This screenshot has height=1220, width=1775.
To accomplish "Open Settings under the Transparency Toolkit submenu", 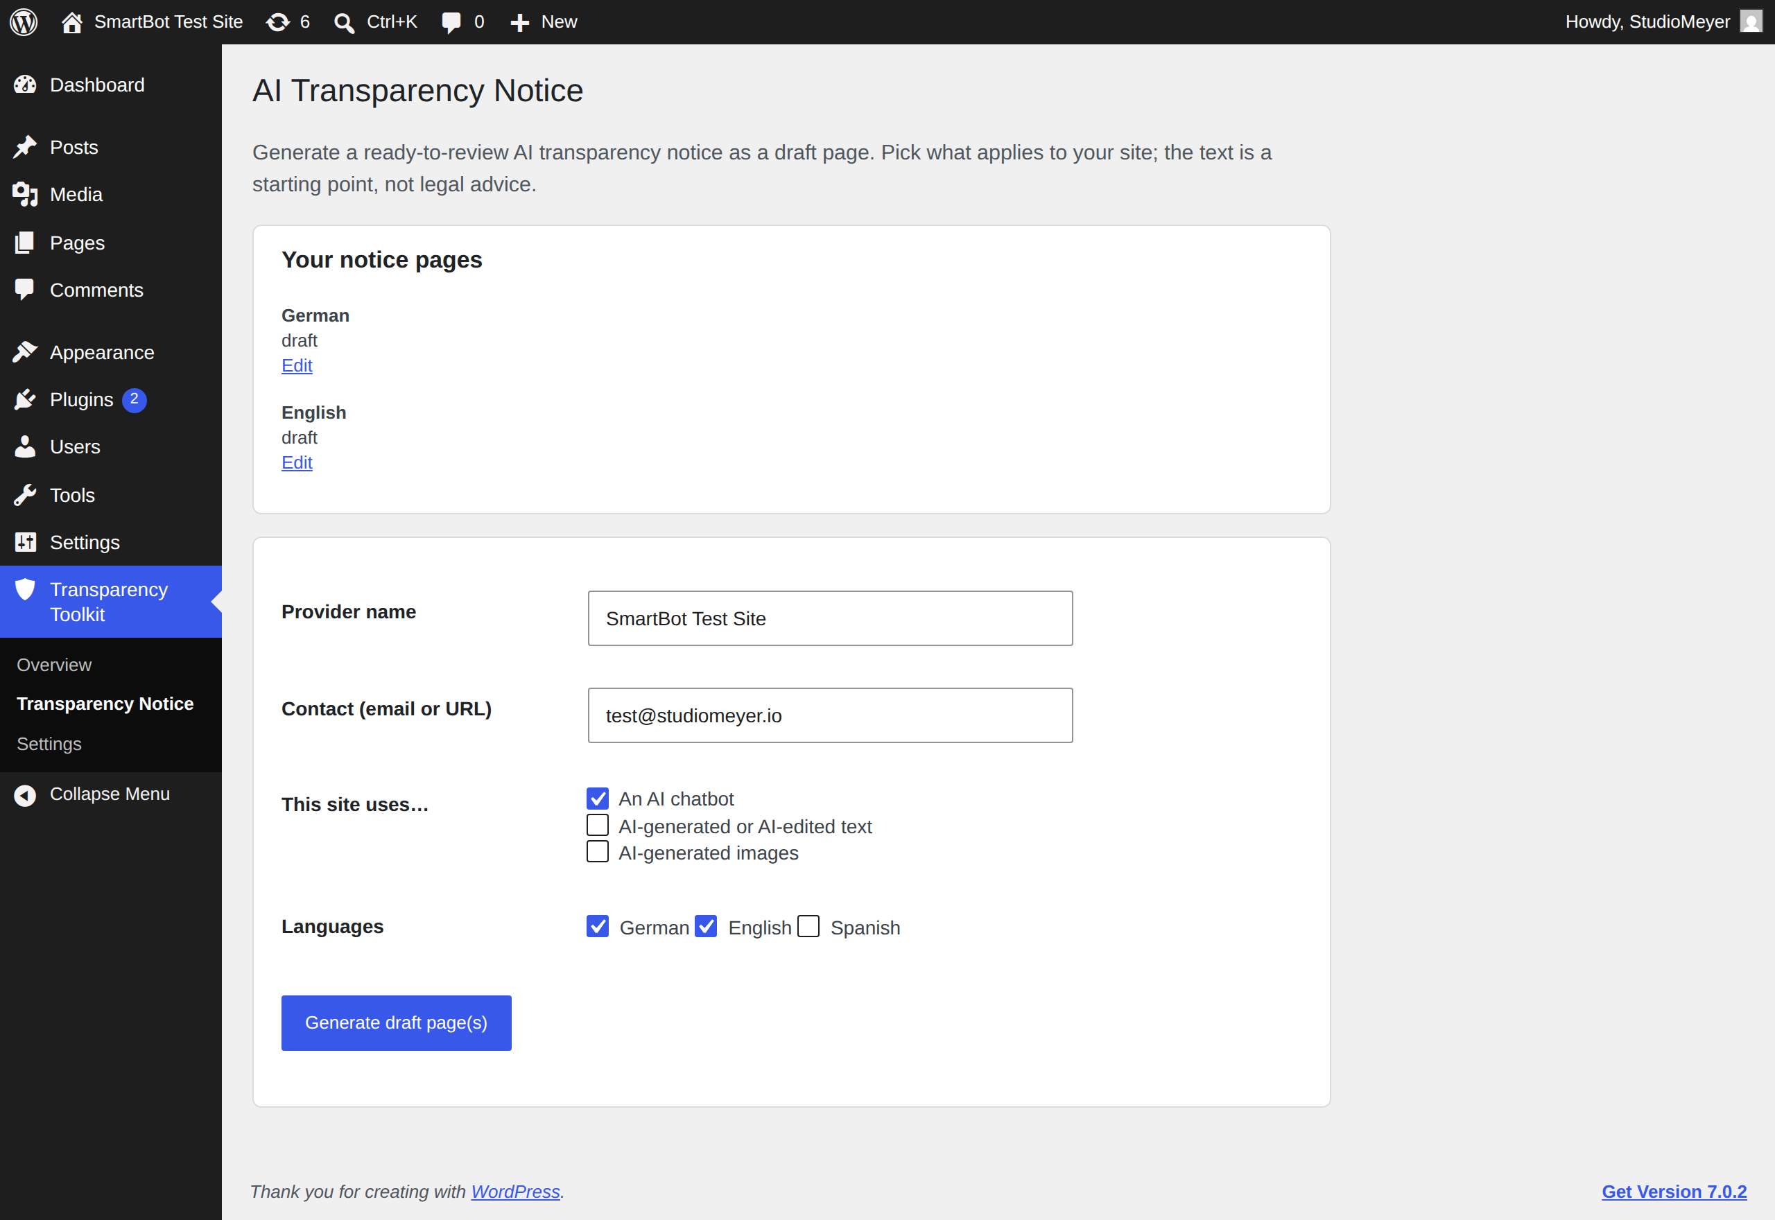I will [x=49, y=744].
